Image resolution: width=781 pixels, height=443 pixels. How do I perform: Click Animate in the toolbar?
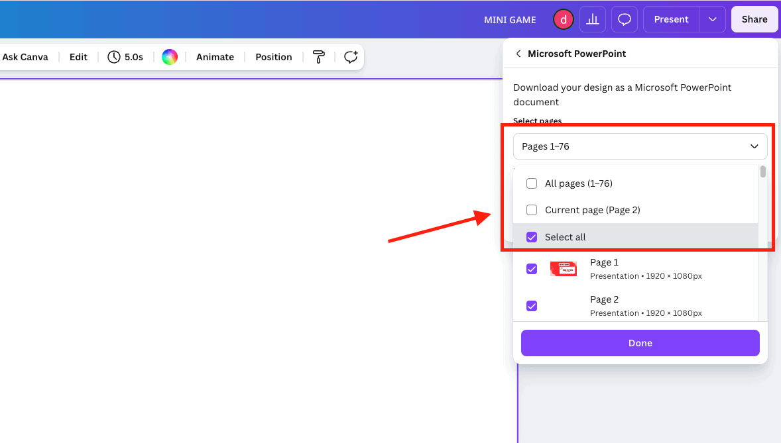tap(215, 57)
